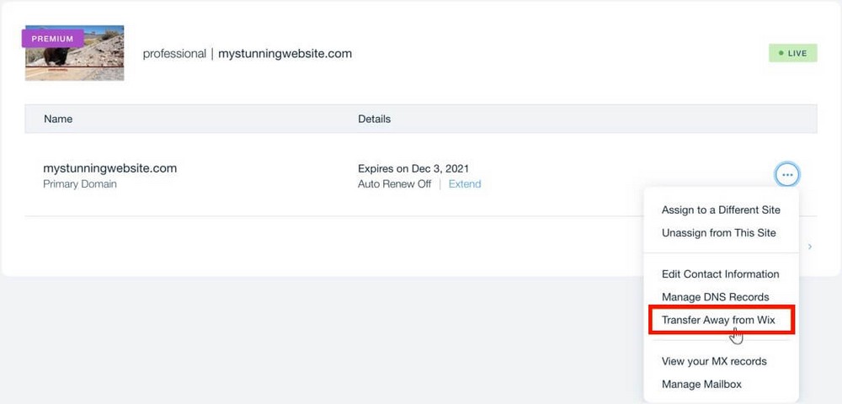Click the professional site name
842x404 pixels.
pos(174,54)
